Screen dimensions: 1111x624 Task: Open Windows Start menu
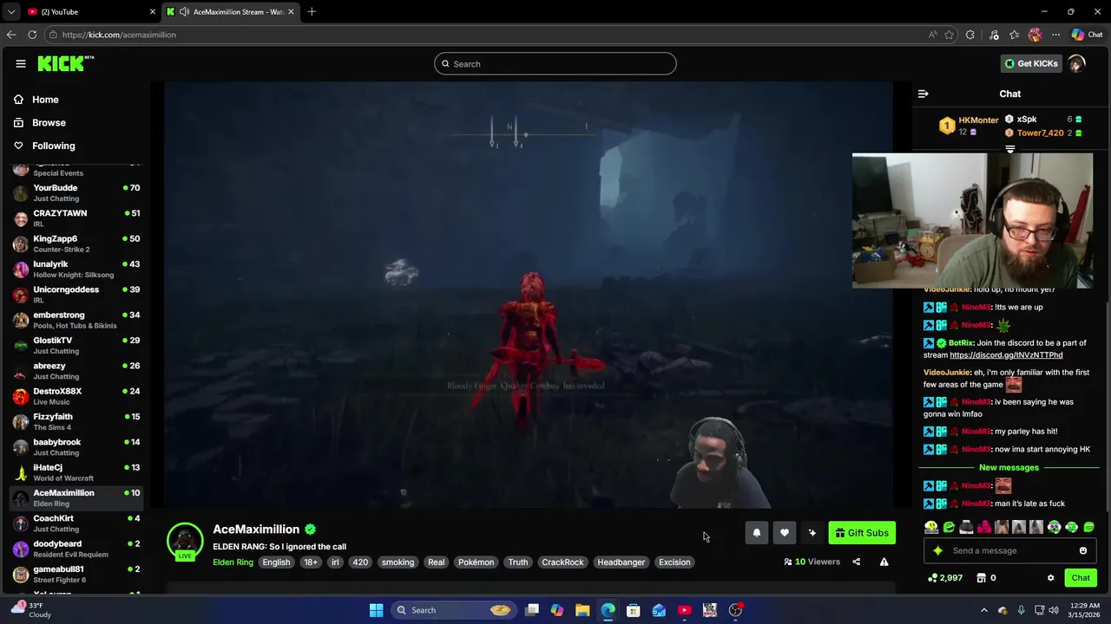click(376, 610)
